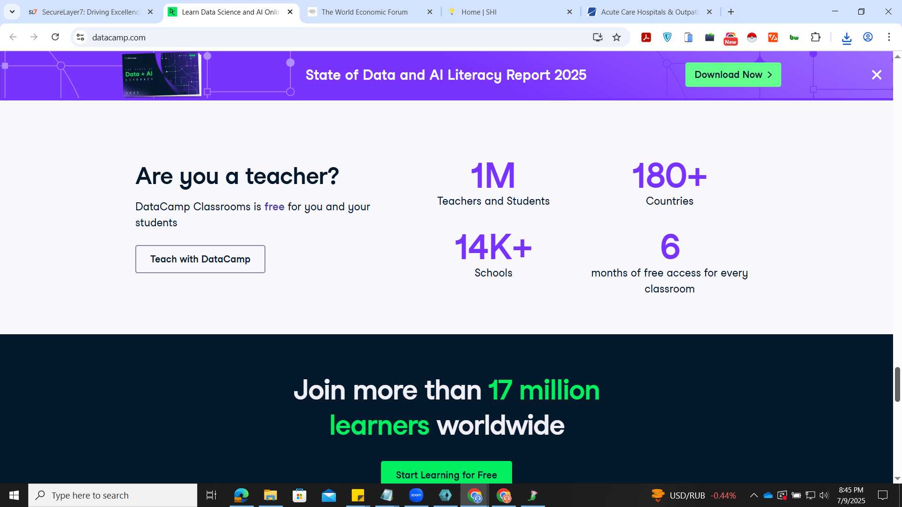This screenshot has width=902, height=507.
Task: Open USD/RUB currency widget
Action: point(694,495)
